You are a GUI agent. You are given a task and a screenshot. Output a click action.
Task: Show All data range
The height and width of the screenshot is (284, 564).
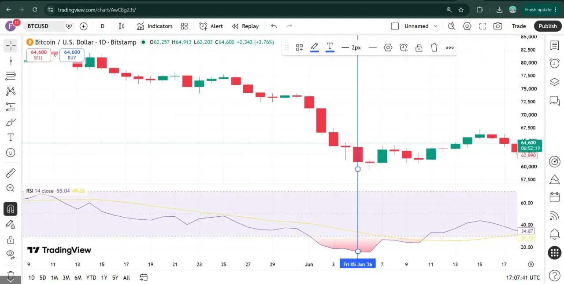[x=126, y=277]
